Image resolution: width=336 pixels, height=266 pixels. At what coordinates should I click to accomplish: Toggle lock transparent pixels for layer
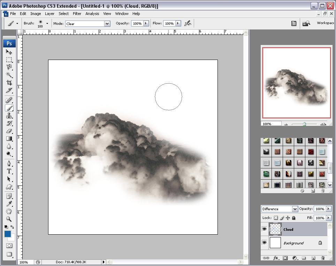(276, 218)
